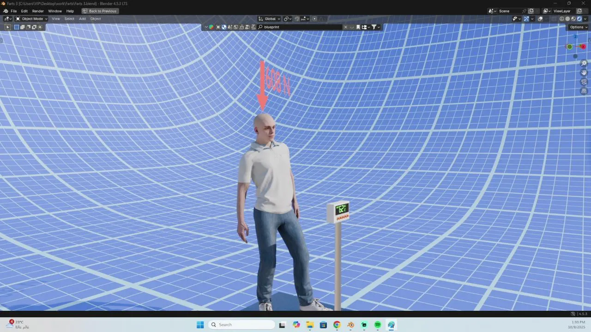This screenshot has height=332, width=591.
Task: Toggle viewport gizmos display
Action: click(526, 19)
